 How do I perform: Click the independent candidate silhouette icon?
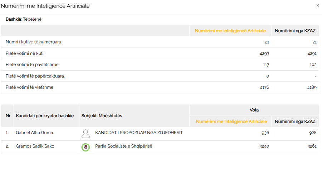coord(86,134)
